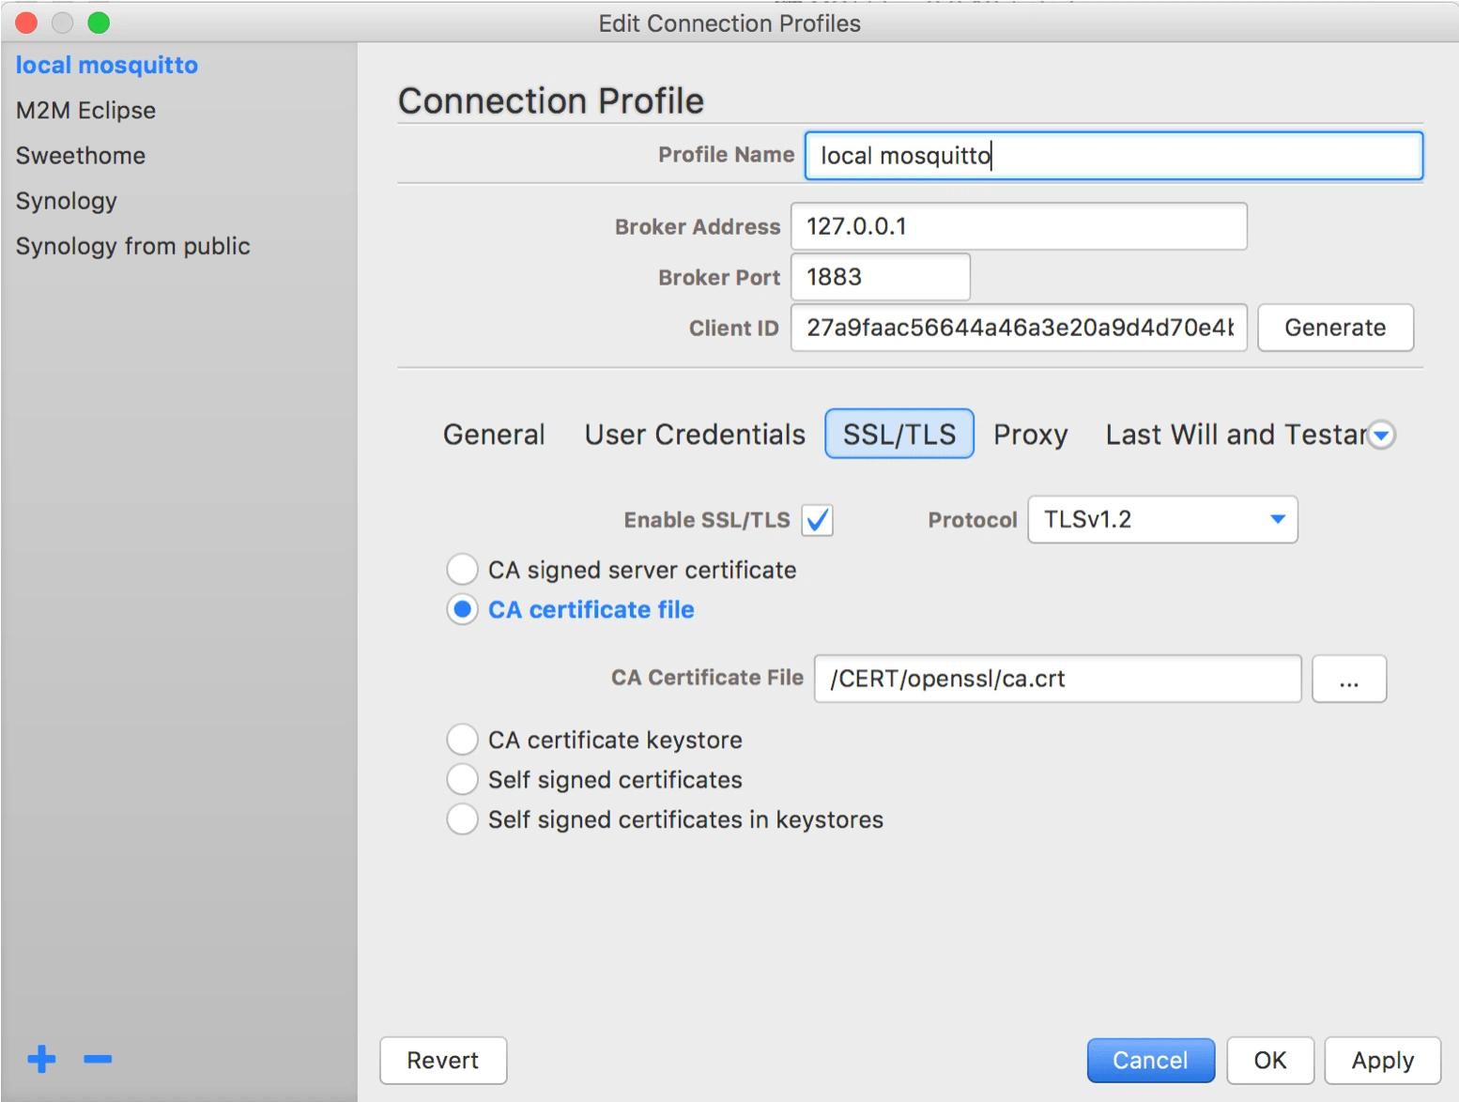Select Self signed certificates in keystores

pos(462,819)
